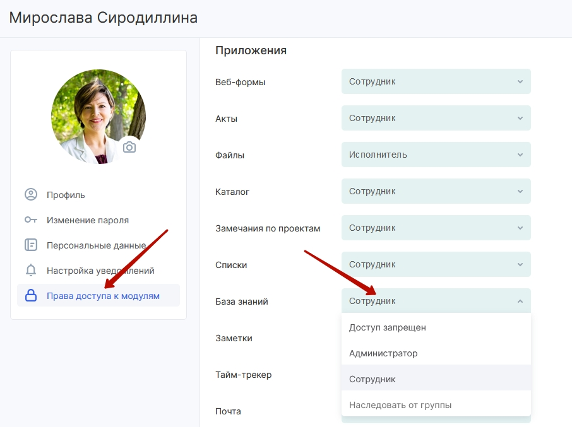Click the key icon for password change
The height and width of the screenshot is (427, 572).
[31, 219]
